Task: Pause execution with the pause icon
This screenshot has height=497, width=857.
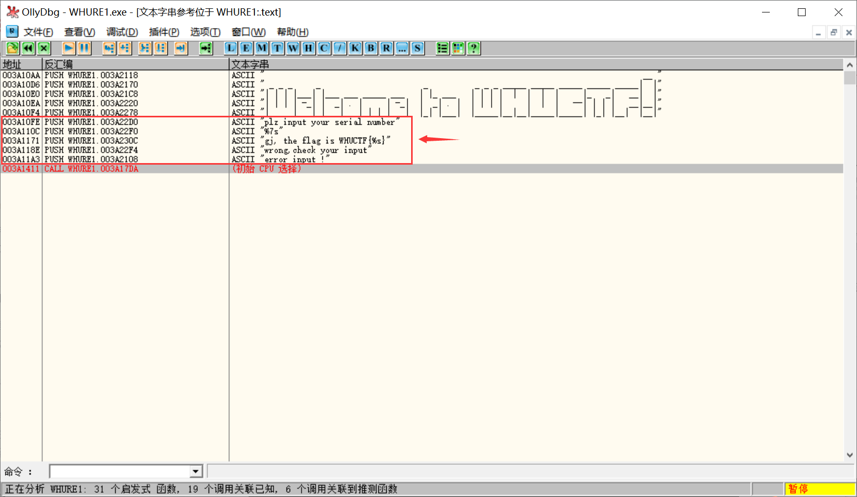Action: click(x=84, y=48)
